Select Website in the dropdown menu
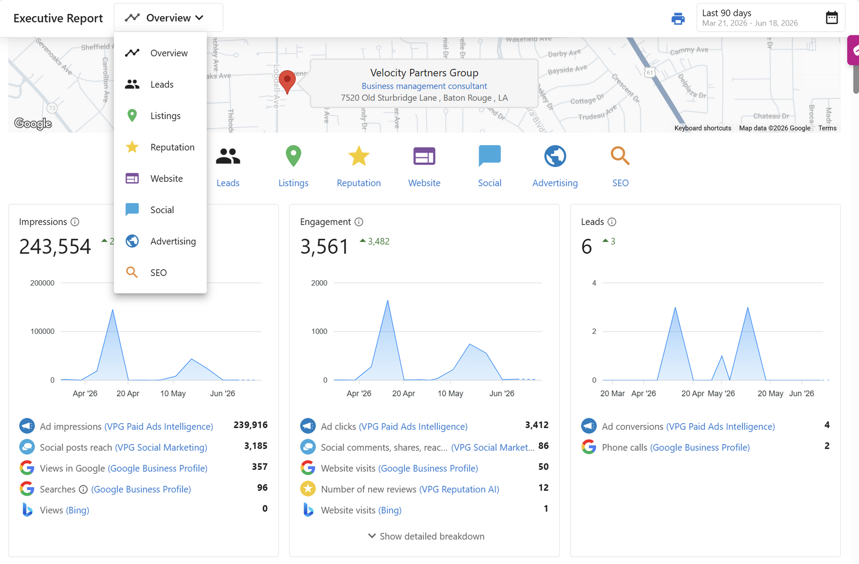859x564 pixels. pos(160,178)
